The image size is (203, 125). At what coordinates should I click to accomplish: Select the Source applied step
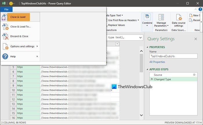point(173,75)
